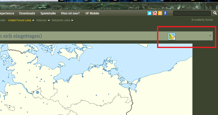Click the magnifying glass search icon
Image resolution: width=218 pixels, height=115 pixels.
click(215, 13)
